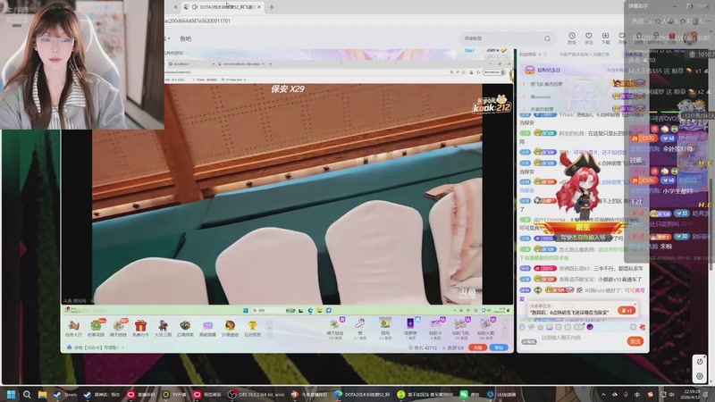Open the 历史 history icon in Douyu header
Viewport: 715px width, 402px height.
tap(572, 38)
